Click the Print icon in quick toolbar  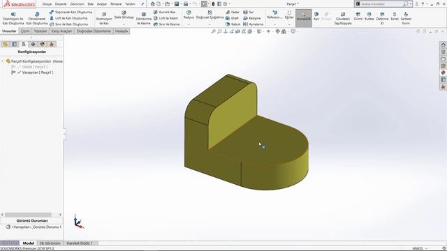186,4
